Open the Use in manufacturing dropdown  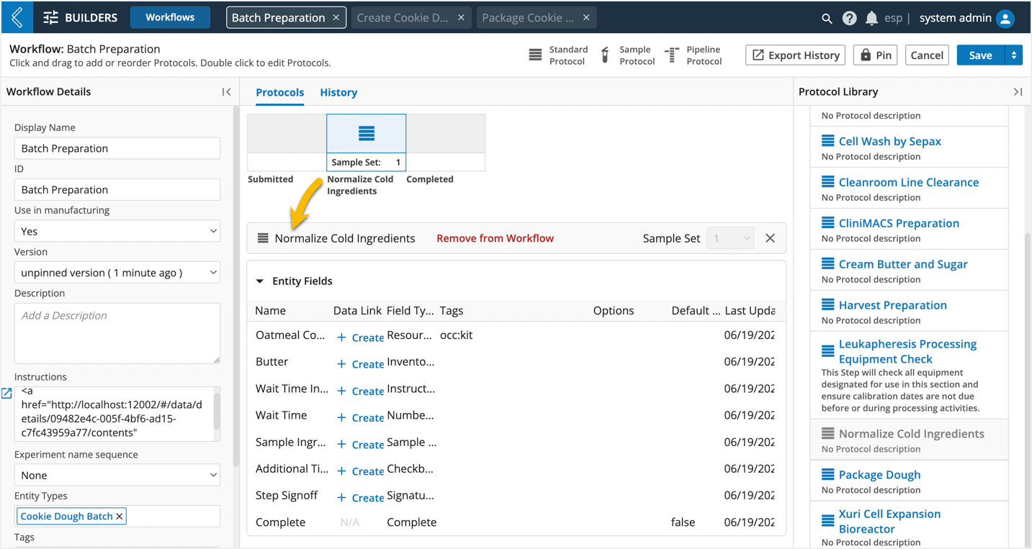point(117,231)
